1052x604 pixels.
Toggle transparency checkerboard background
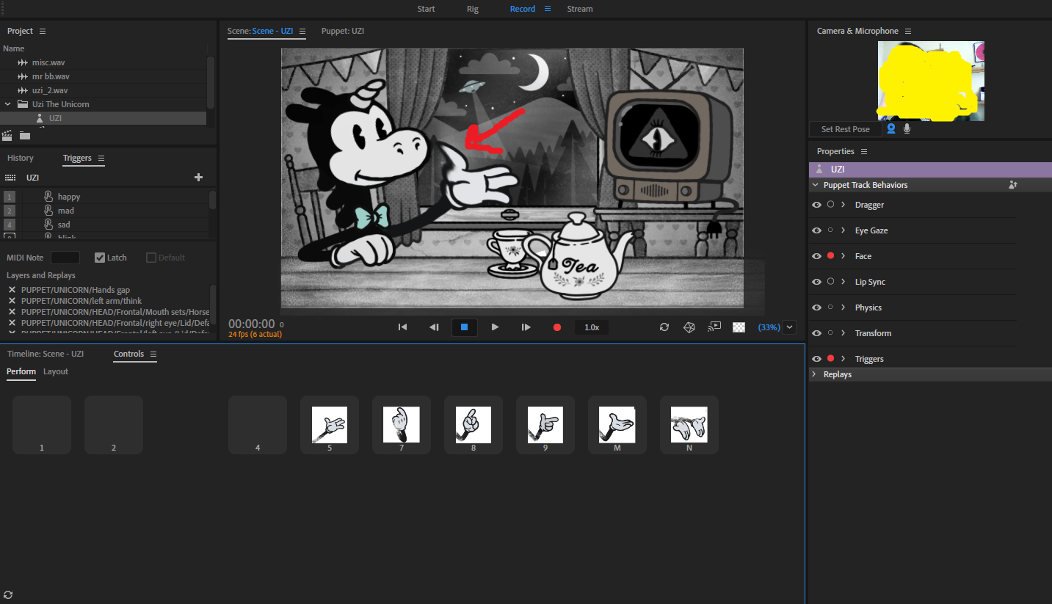point(739,327)
